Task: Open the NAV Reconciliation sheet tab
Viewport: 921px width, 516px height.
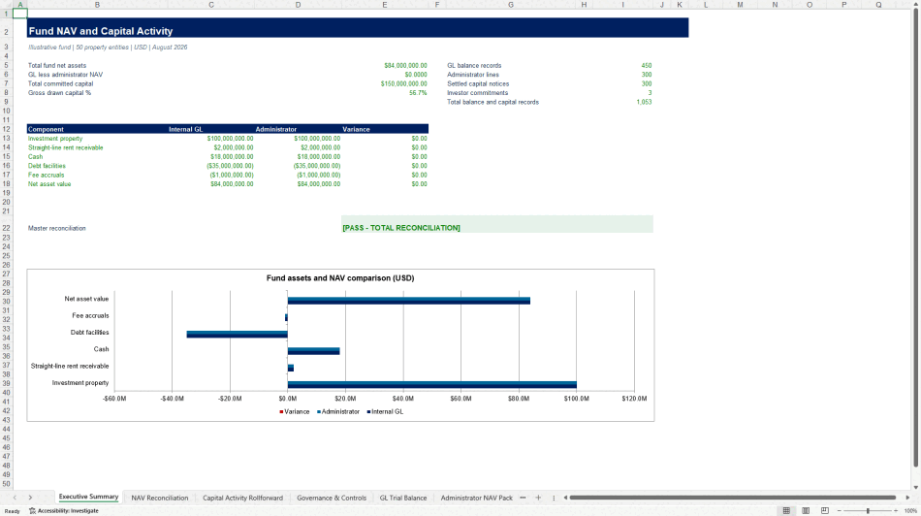Action: click(x=160, y=498)
